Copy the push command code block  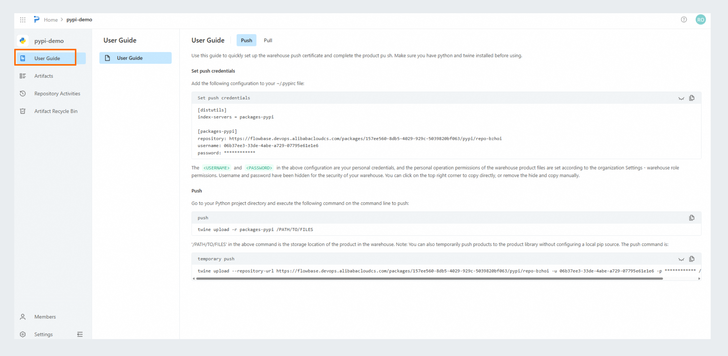[x=692, y=218]
